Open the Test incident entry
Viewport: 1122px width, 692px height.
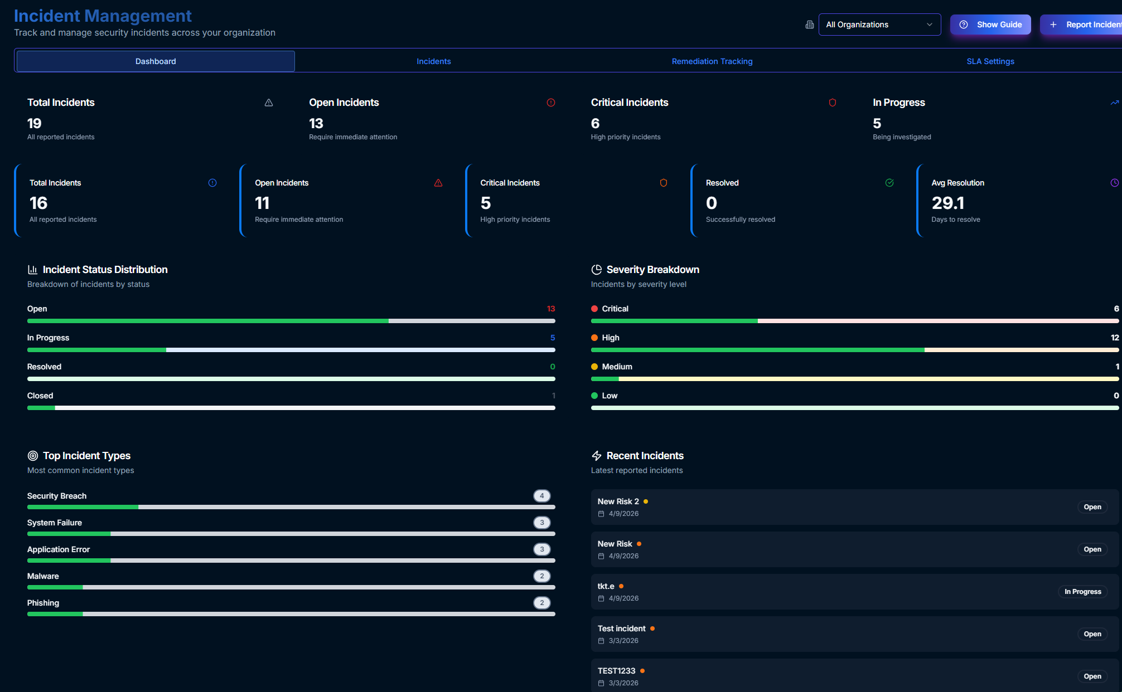(855, 634)
